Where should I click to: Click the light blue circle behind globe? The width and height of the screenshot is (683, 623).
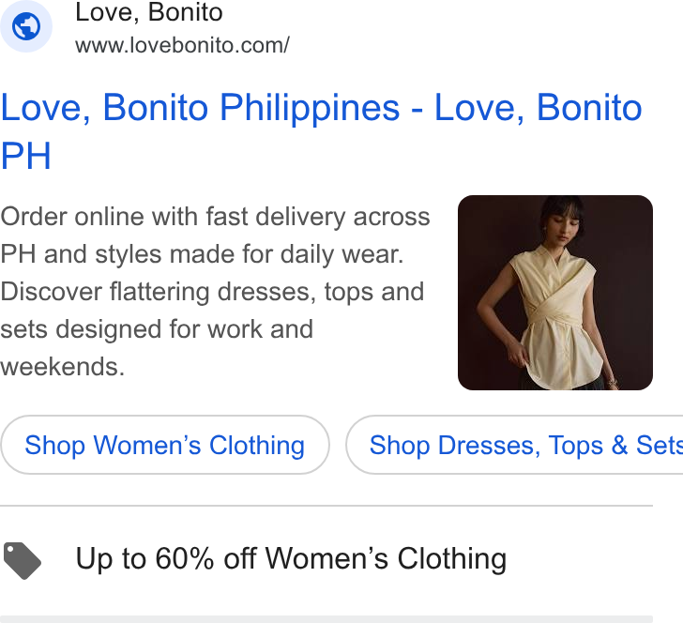click(26, 26)
